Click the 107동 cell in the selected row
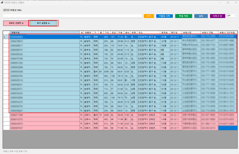239x154 pixels. point(165,37)
